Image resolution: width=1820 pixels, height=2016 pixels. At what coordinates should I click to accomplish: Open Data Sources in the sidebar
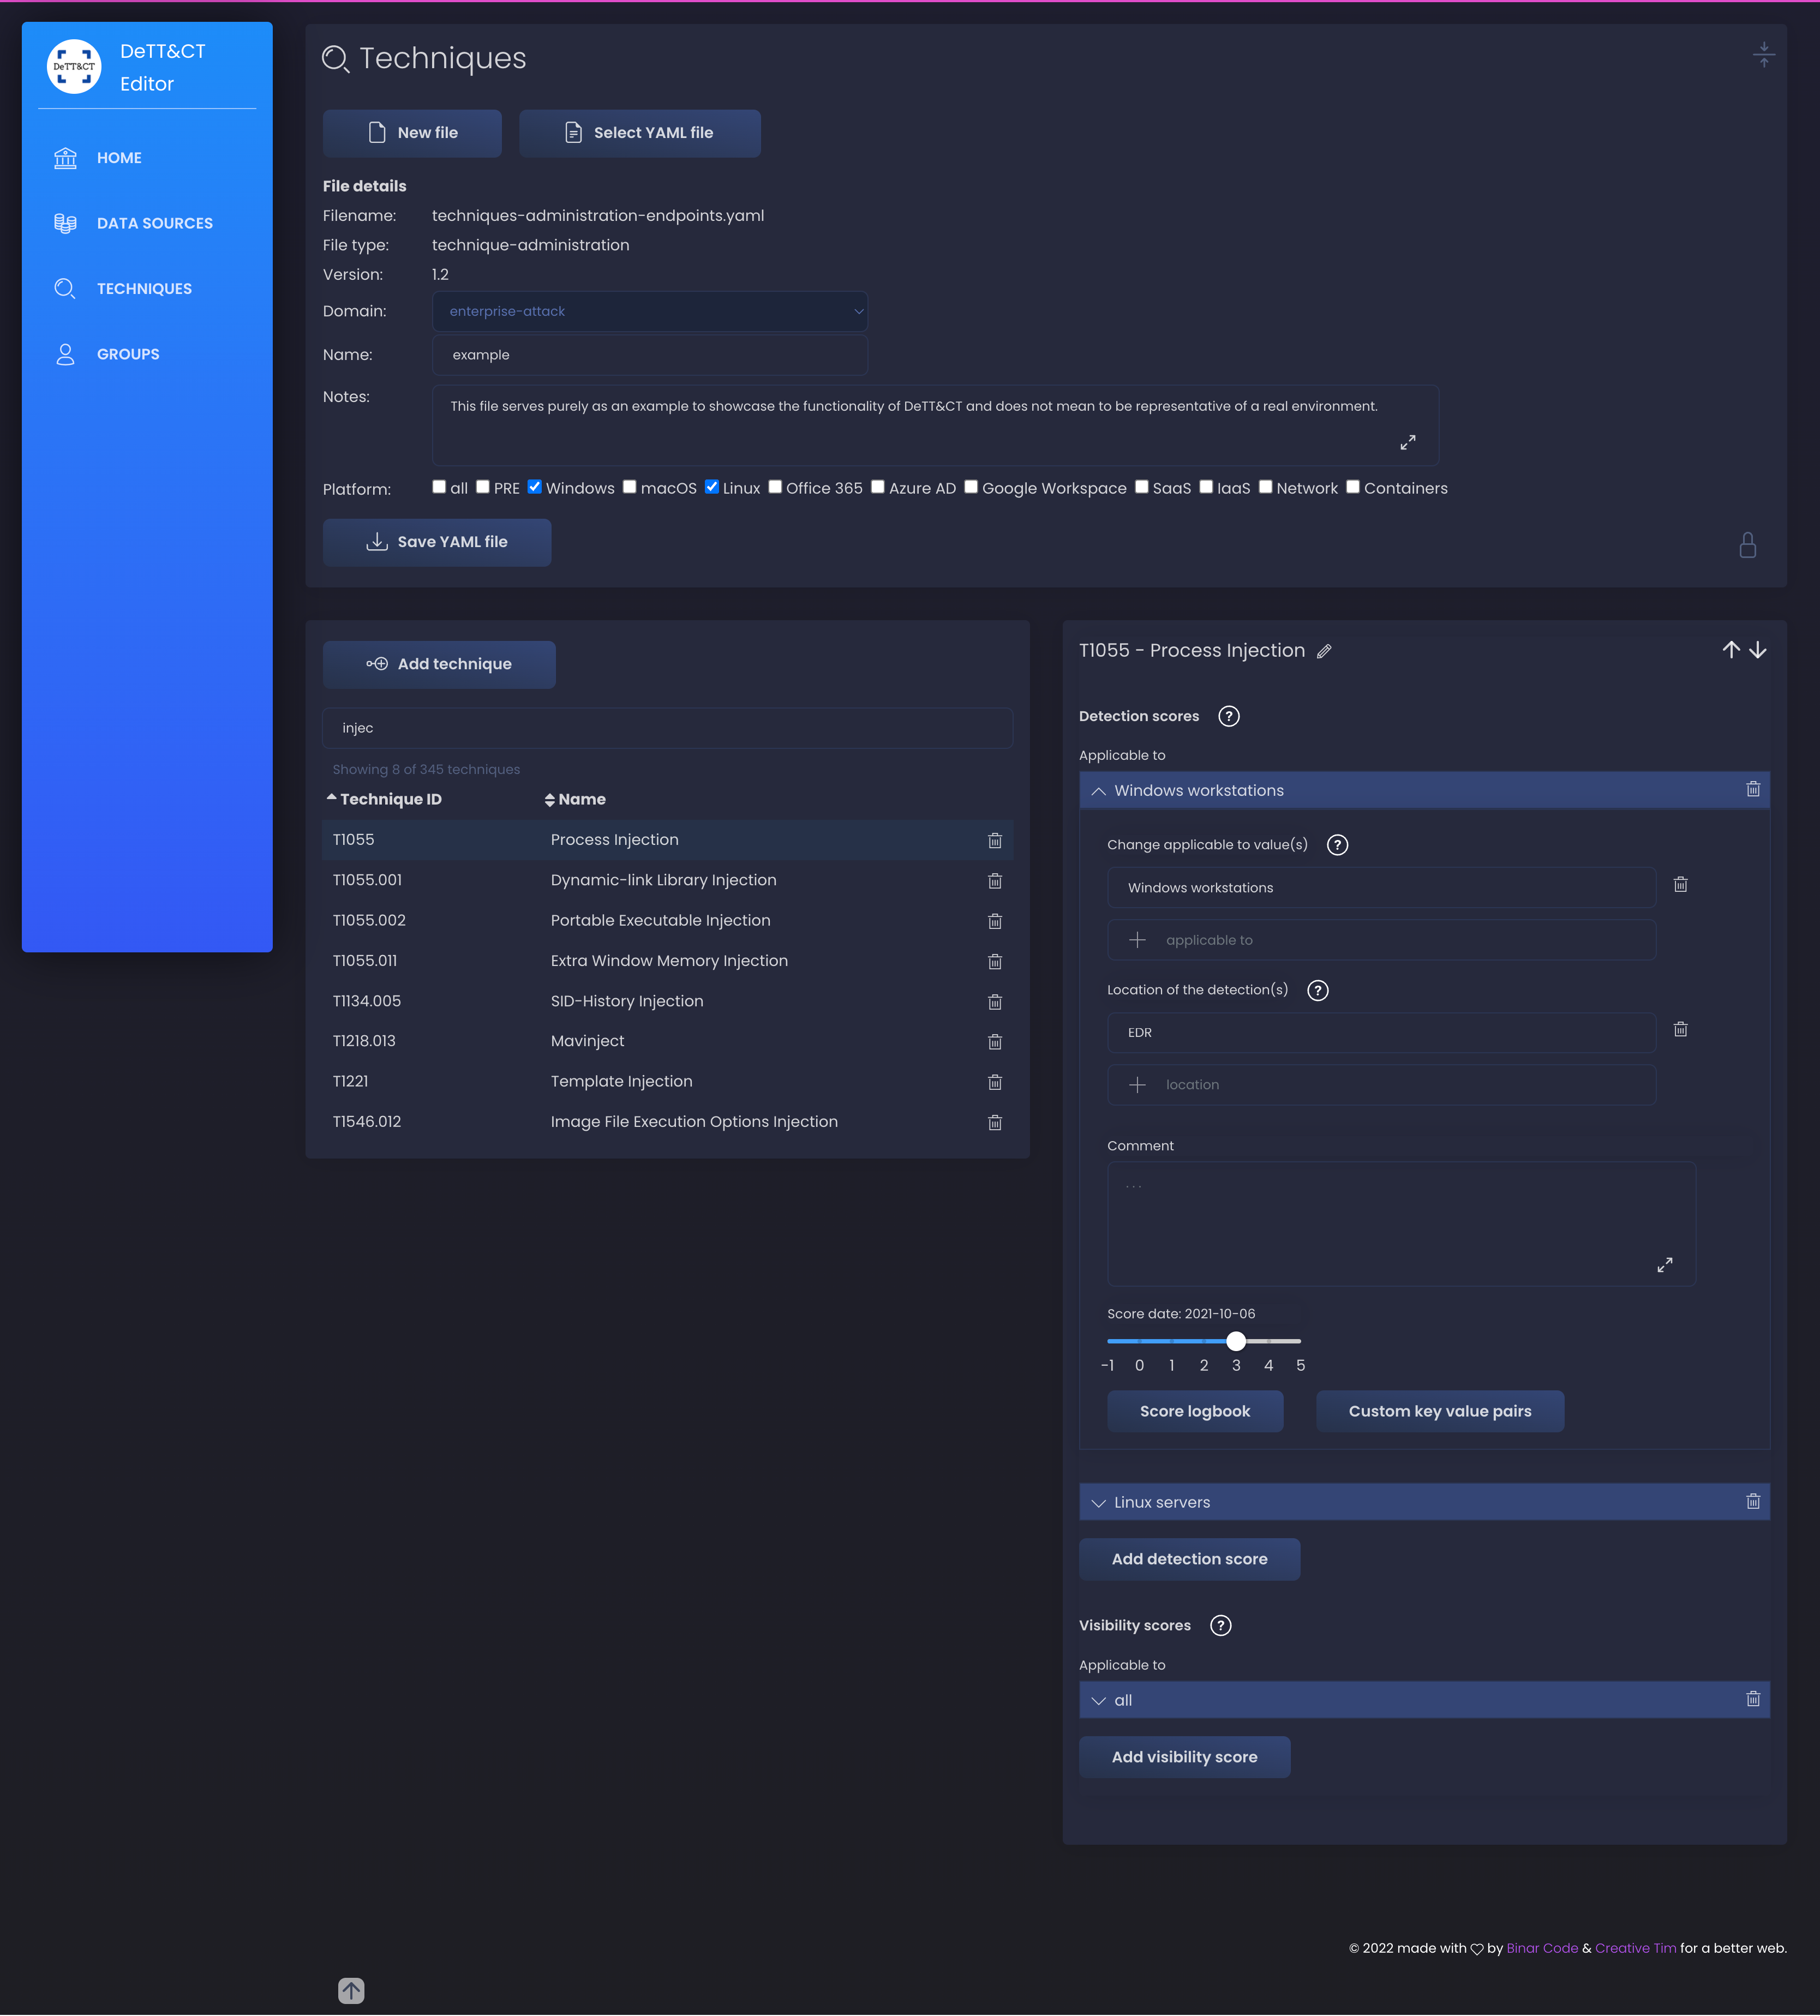pos(154,223)
